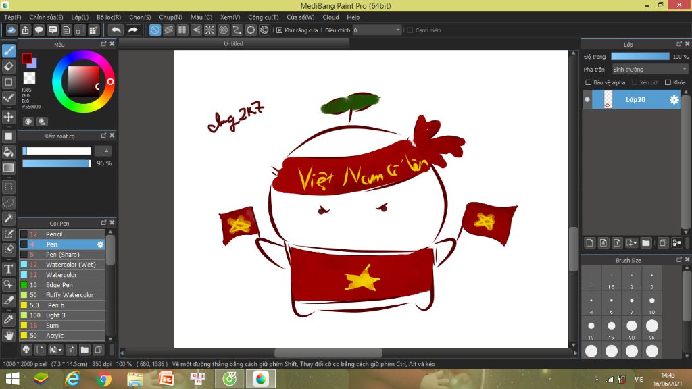The image size is (692, 389).
Task: Click the Redo arrow
Action: pyautogui.click(x=132, y=30)
